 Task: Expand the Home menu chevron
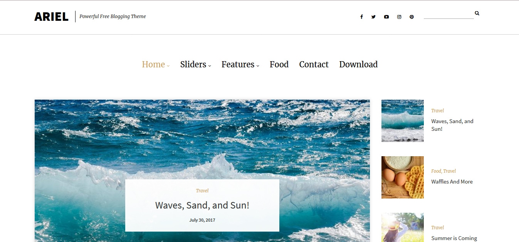(168, 66)
